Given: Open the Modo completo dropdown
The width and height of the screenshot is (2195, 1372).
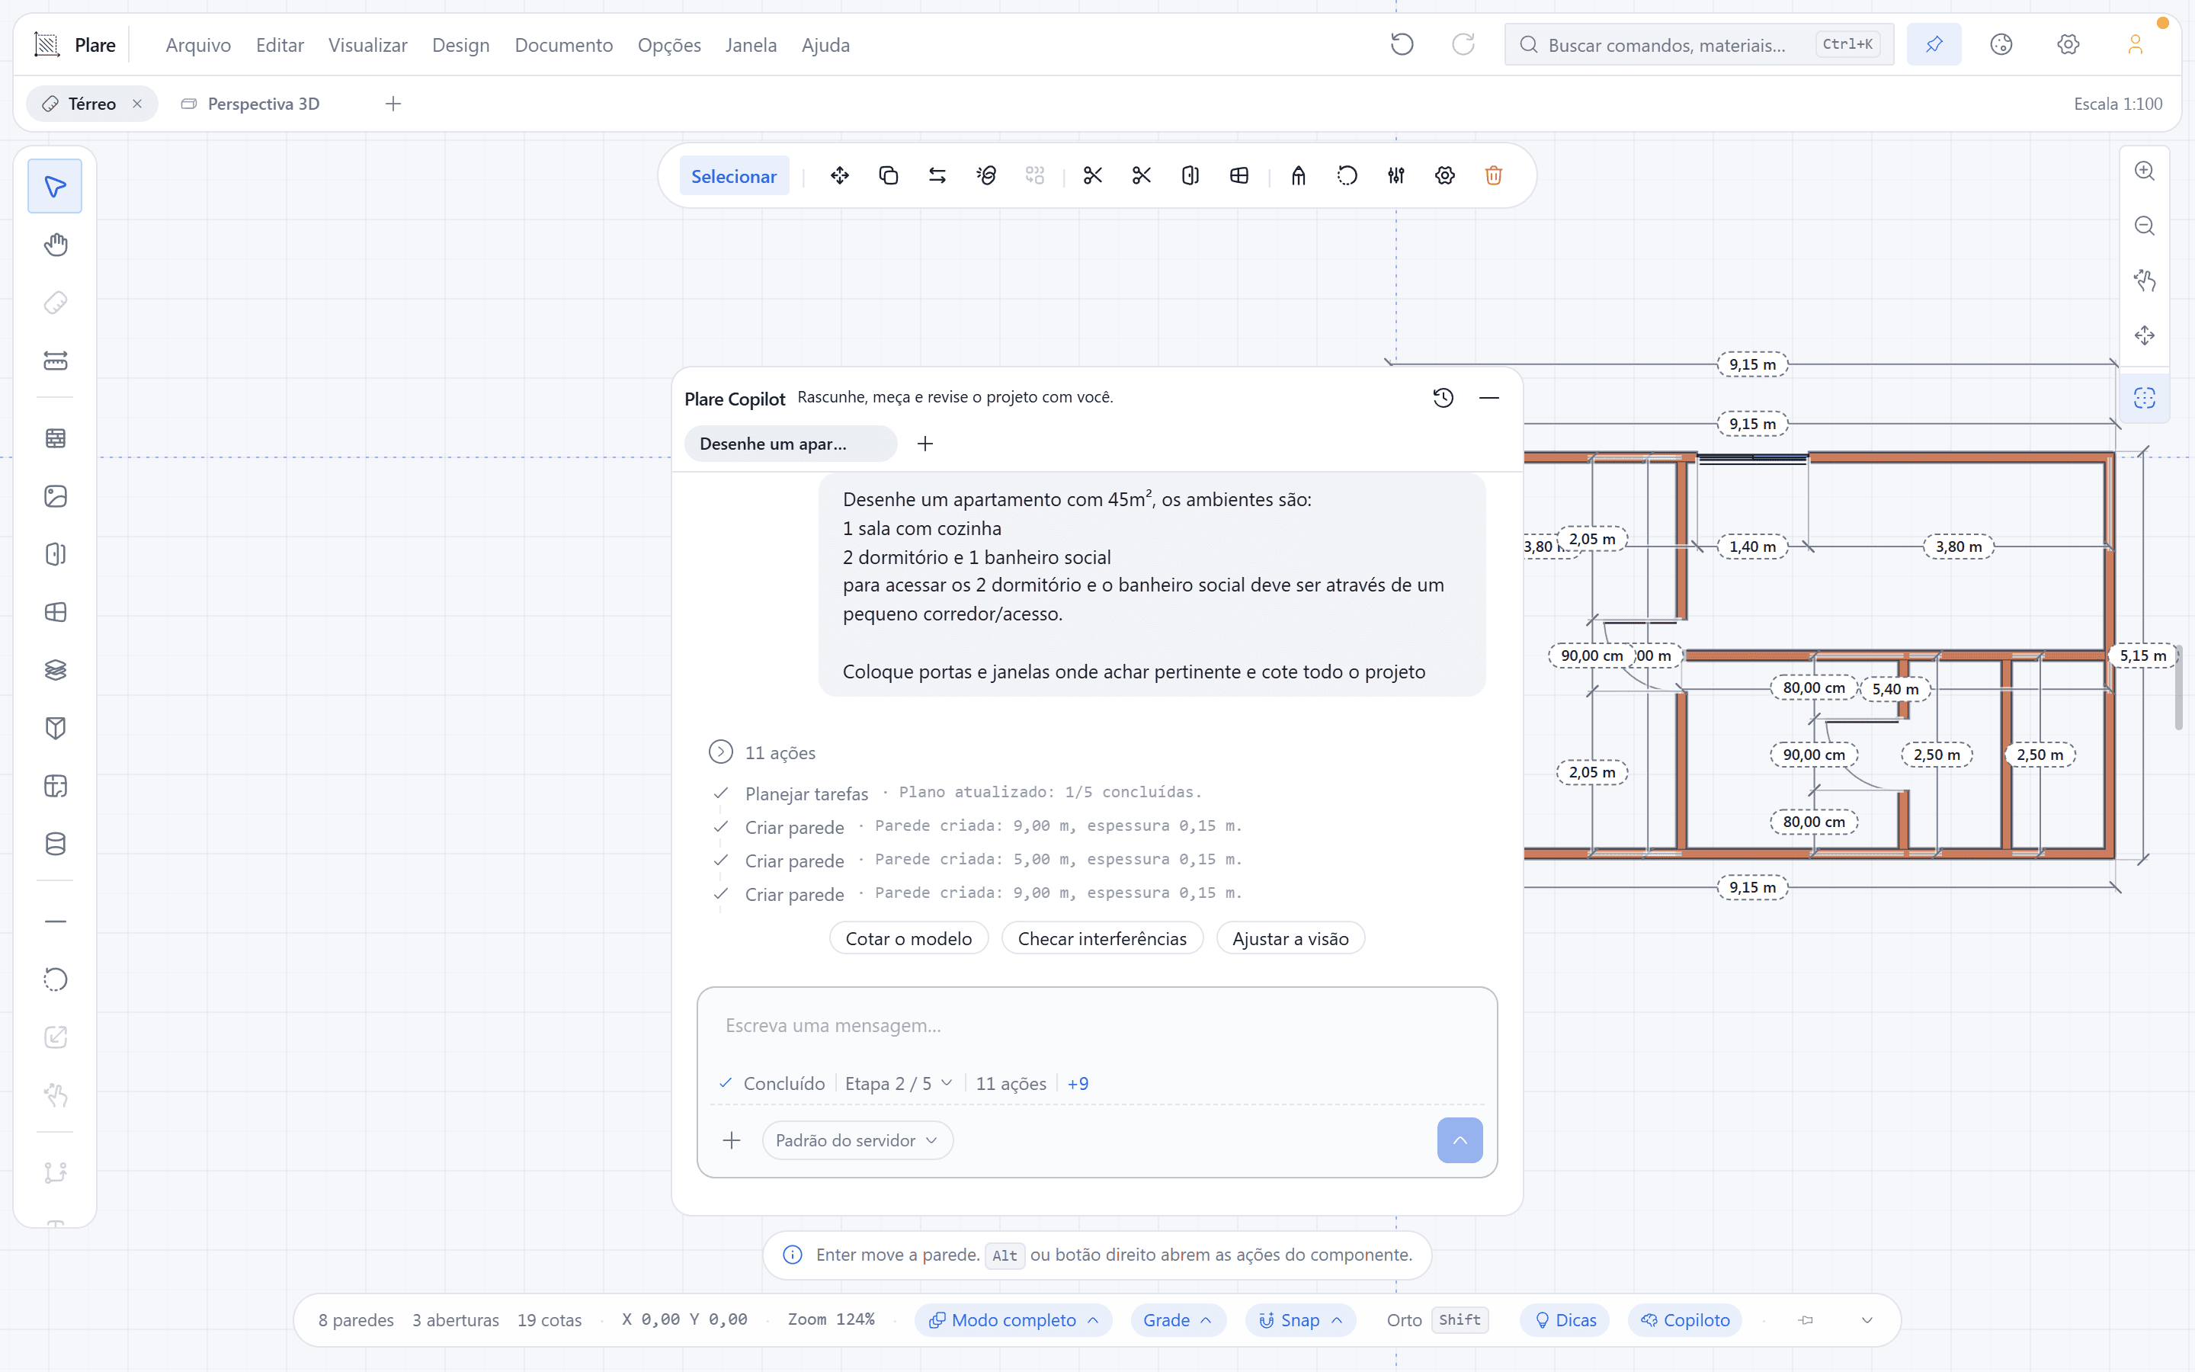Looking at the screenshot, I should point(1013,1320).
